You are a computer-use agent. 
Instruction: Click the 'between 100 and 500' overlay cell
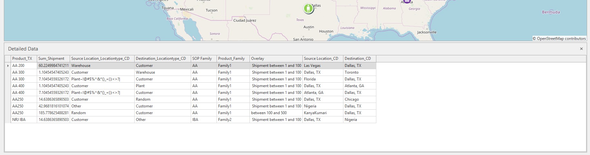click(276, 113)
